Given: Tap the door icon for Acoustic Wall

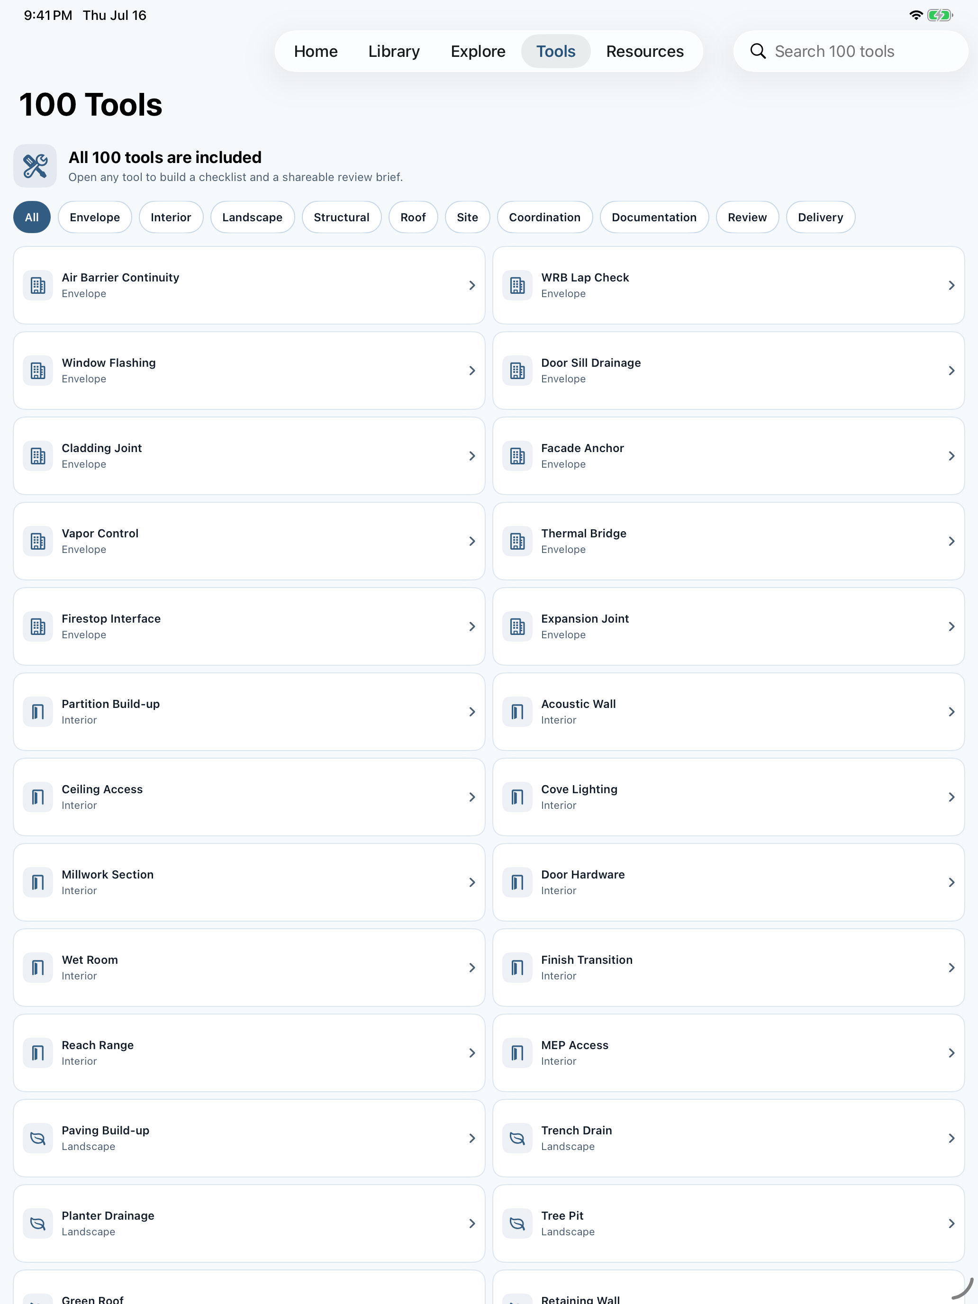Looking at the screenshot, I should [x=517, y=712].
